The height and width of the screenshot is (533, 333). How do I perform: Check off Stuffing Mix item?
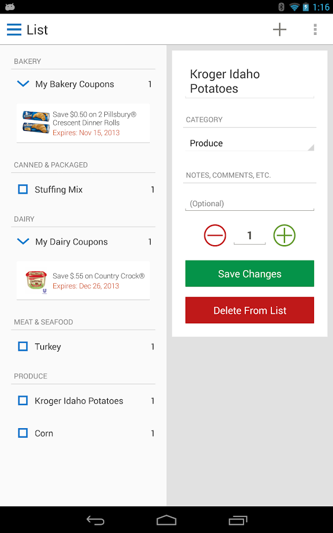23,190
